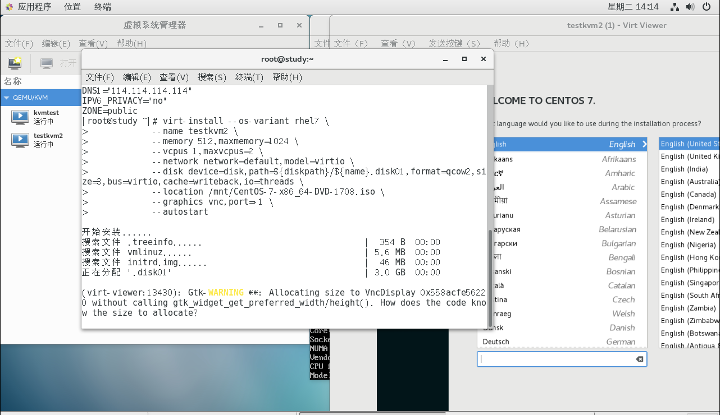Open 文件(F) menu in terminal window
Image resolution: width=720 pixels, height=415 pixels.
click(100, 77)
